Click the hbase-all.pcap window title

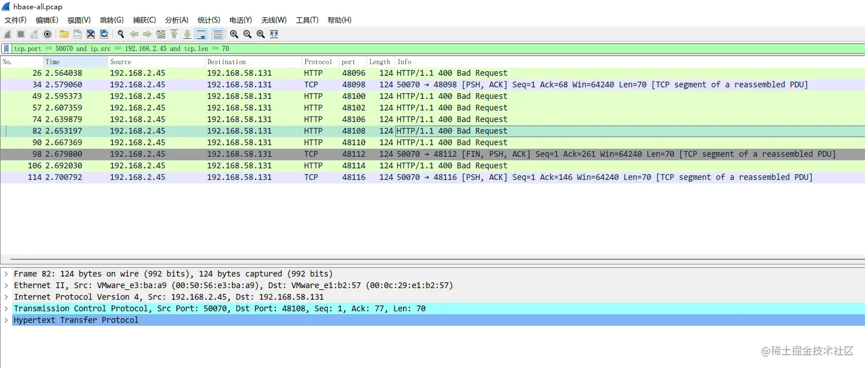[38, 7]
